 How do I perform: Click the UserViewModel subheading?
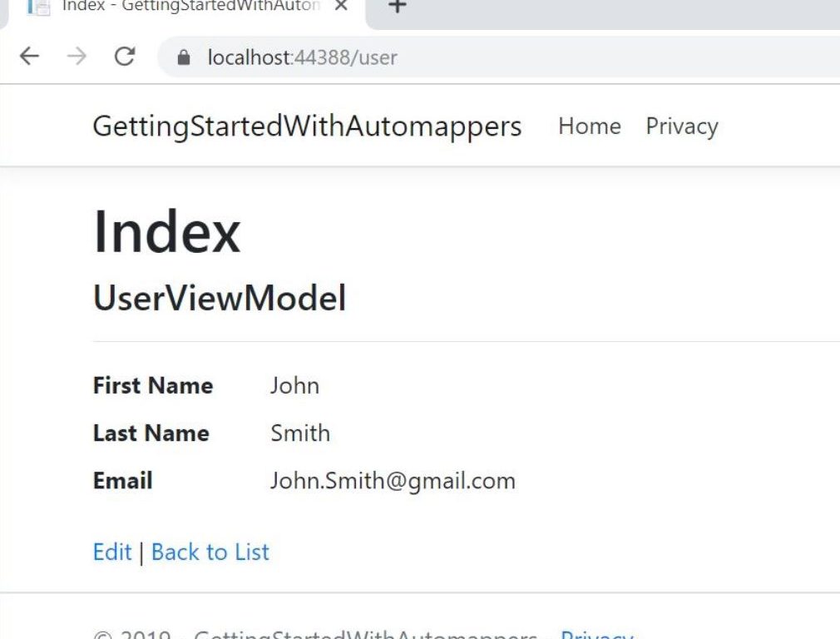pos(220,298)
